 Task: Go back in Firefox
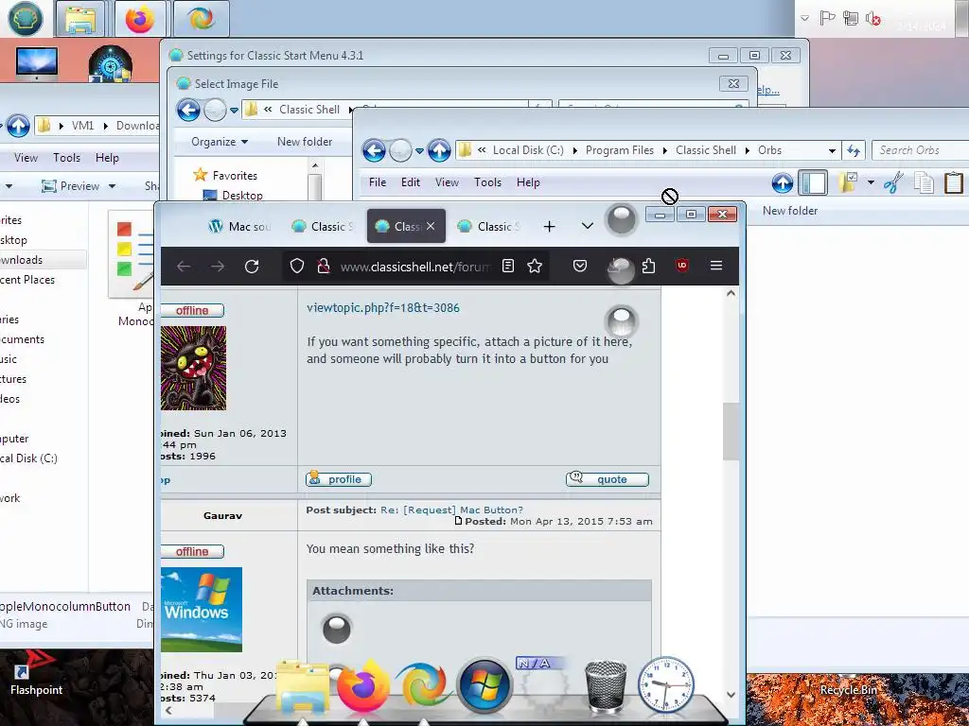(184, 266)
